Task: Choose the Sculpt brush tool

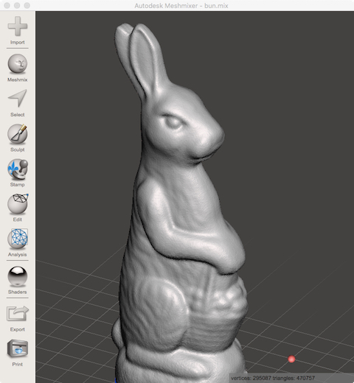Action: pyautogui.click(x=18, y=134)
